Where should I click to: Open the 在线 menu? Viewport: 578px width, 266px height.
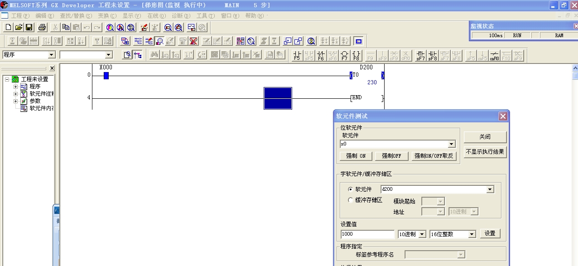pos(156,16)
